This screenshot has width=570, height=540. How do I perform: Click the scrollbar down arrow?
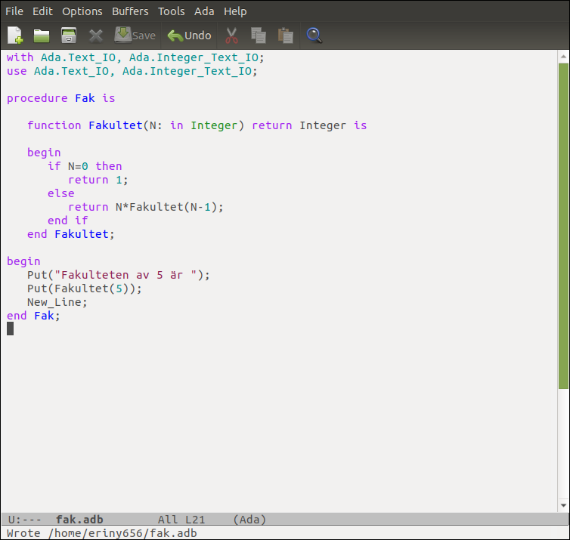[x=563, y=505]
